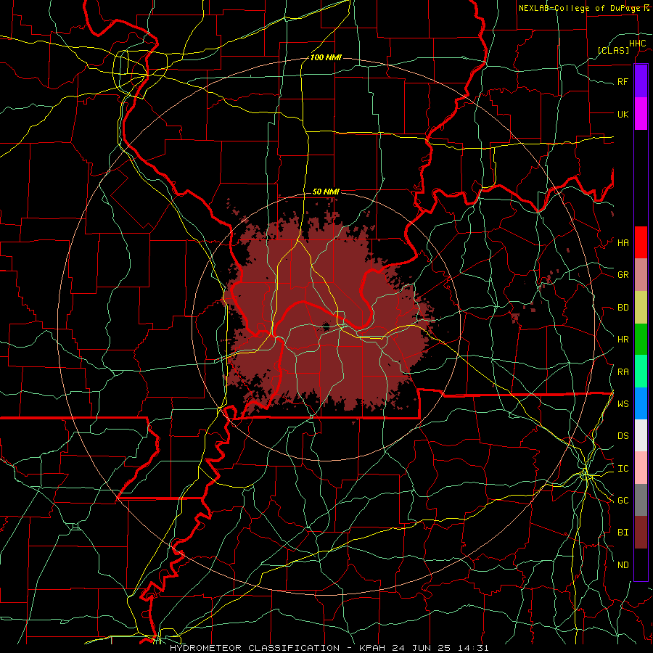
Task: Click the HR green legend swatch
Action: [x=641, y=340]
